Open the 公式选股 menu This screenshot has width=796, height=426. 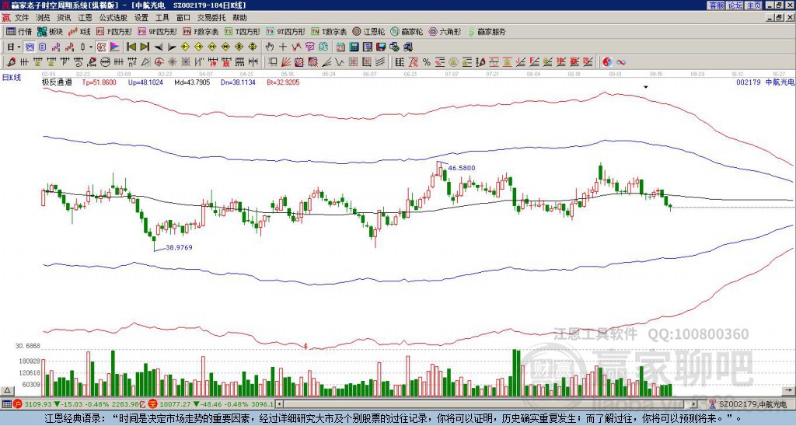click(x=113, y=18)
